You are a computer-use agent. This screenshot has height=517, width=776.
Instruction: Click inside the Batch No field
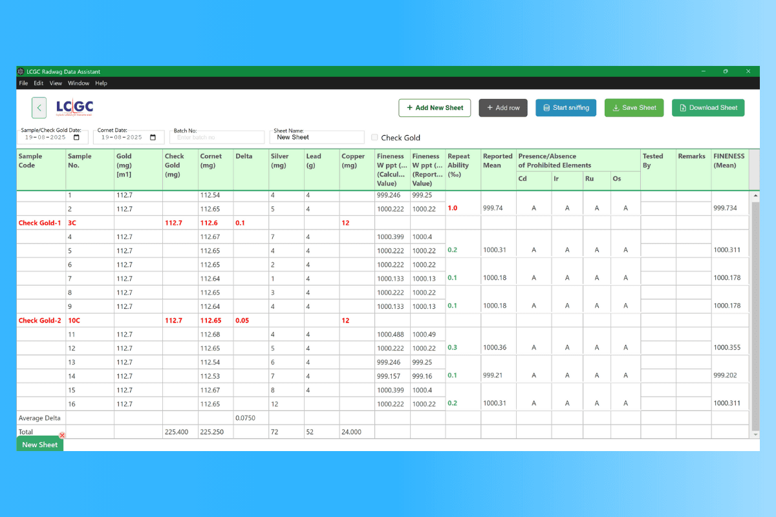tap(217, 137)
